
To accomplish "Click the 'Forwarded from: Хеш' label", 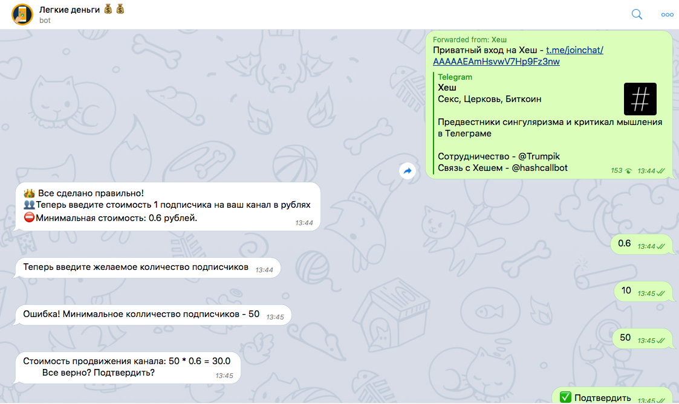I will coord(469,39).
